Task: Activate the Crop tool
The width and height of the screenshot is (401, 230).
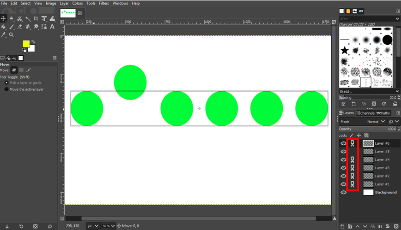Action: [36, 18]
